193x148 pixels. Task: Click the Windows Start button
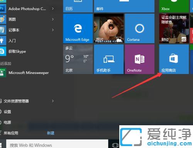[1, 145]
